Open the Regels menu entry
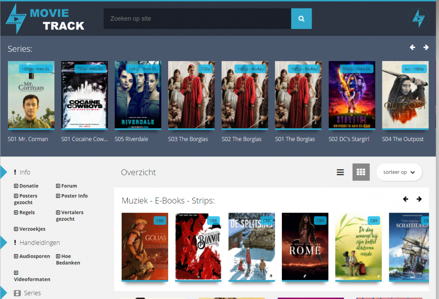 (x=27, y=212)
